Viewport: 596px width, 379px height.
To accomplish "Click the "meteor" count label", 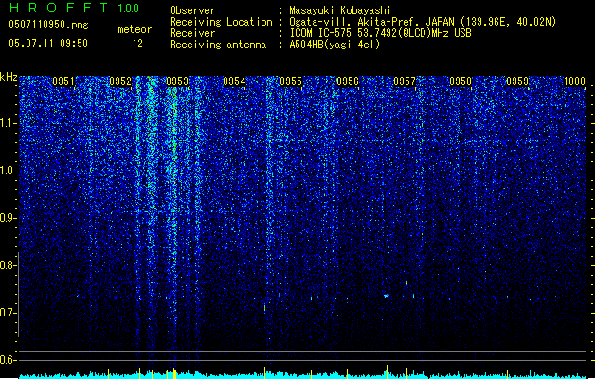I will pyautogui.click(x=135, y=29).
